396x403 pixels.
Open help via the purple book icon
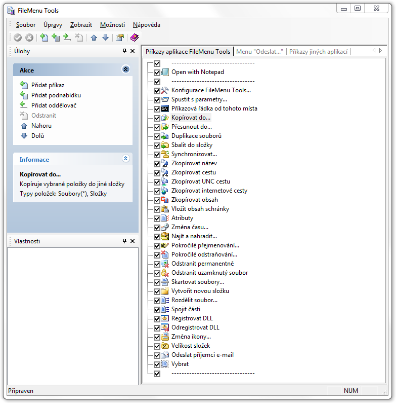point(135,38)
